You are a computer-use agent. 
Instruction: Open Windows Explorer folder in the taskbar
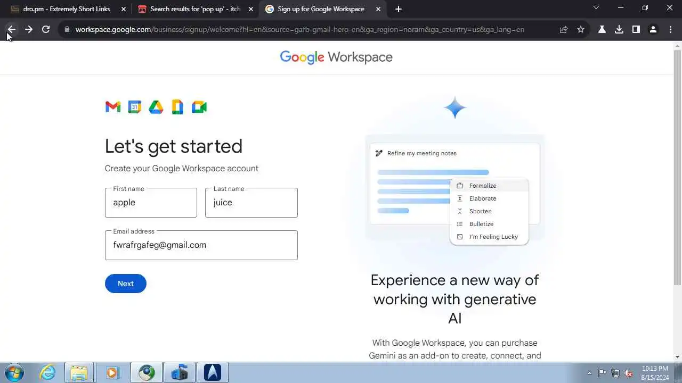(x=79, y=372)
